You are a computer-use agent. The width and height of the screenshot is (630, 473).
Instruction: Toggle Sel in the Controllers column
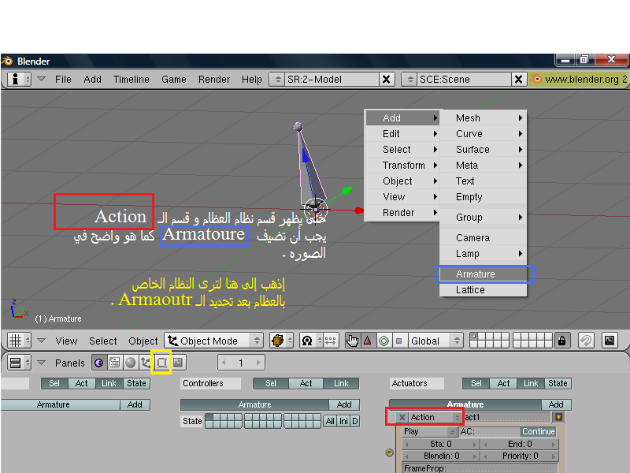271,383
